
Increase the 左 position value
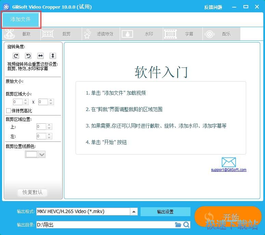pos(49,135)
